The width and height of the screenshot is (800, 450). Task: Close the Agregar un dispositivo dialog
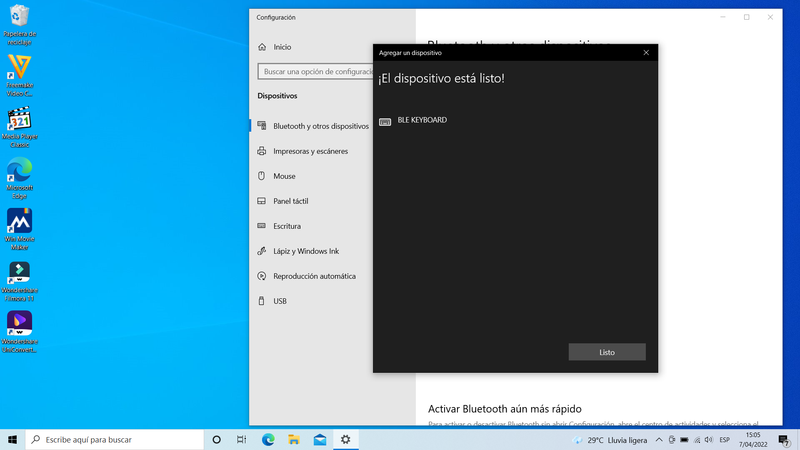646,52
